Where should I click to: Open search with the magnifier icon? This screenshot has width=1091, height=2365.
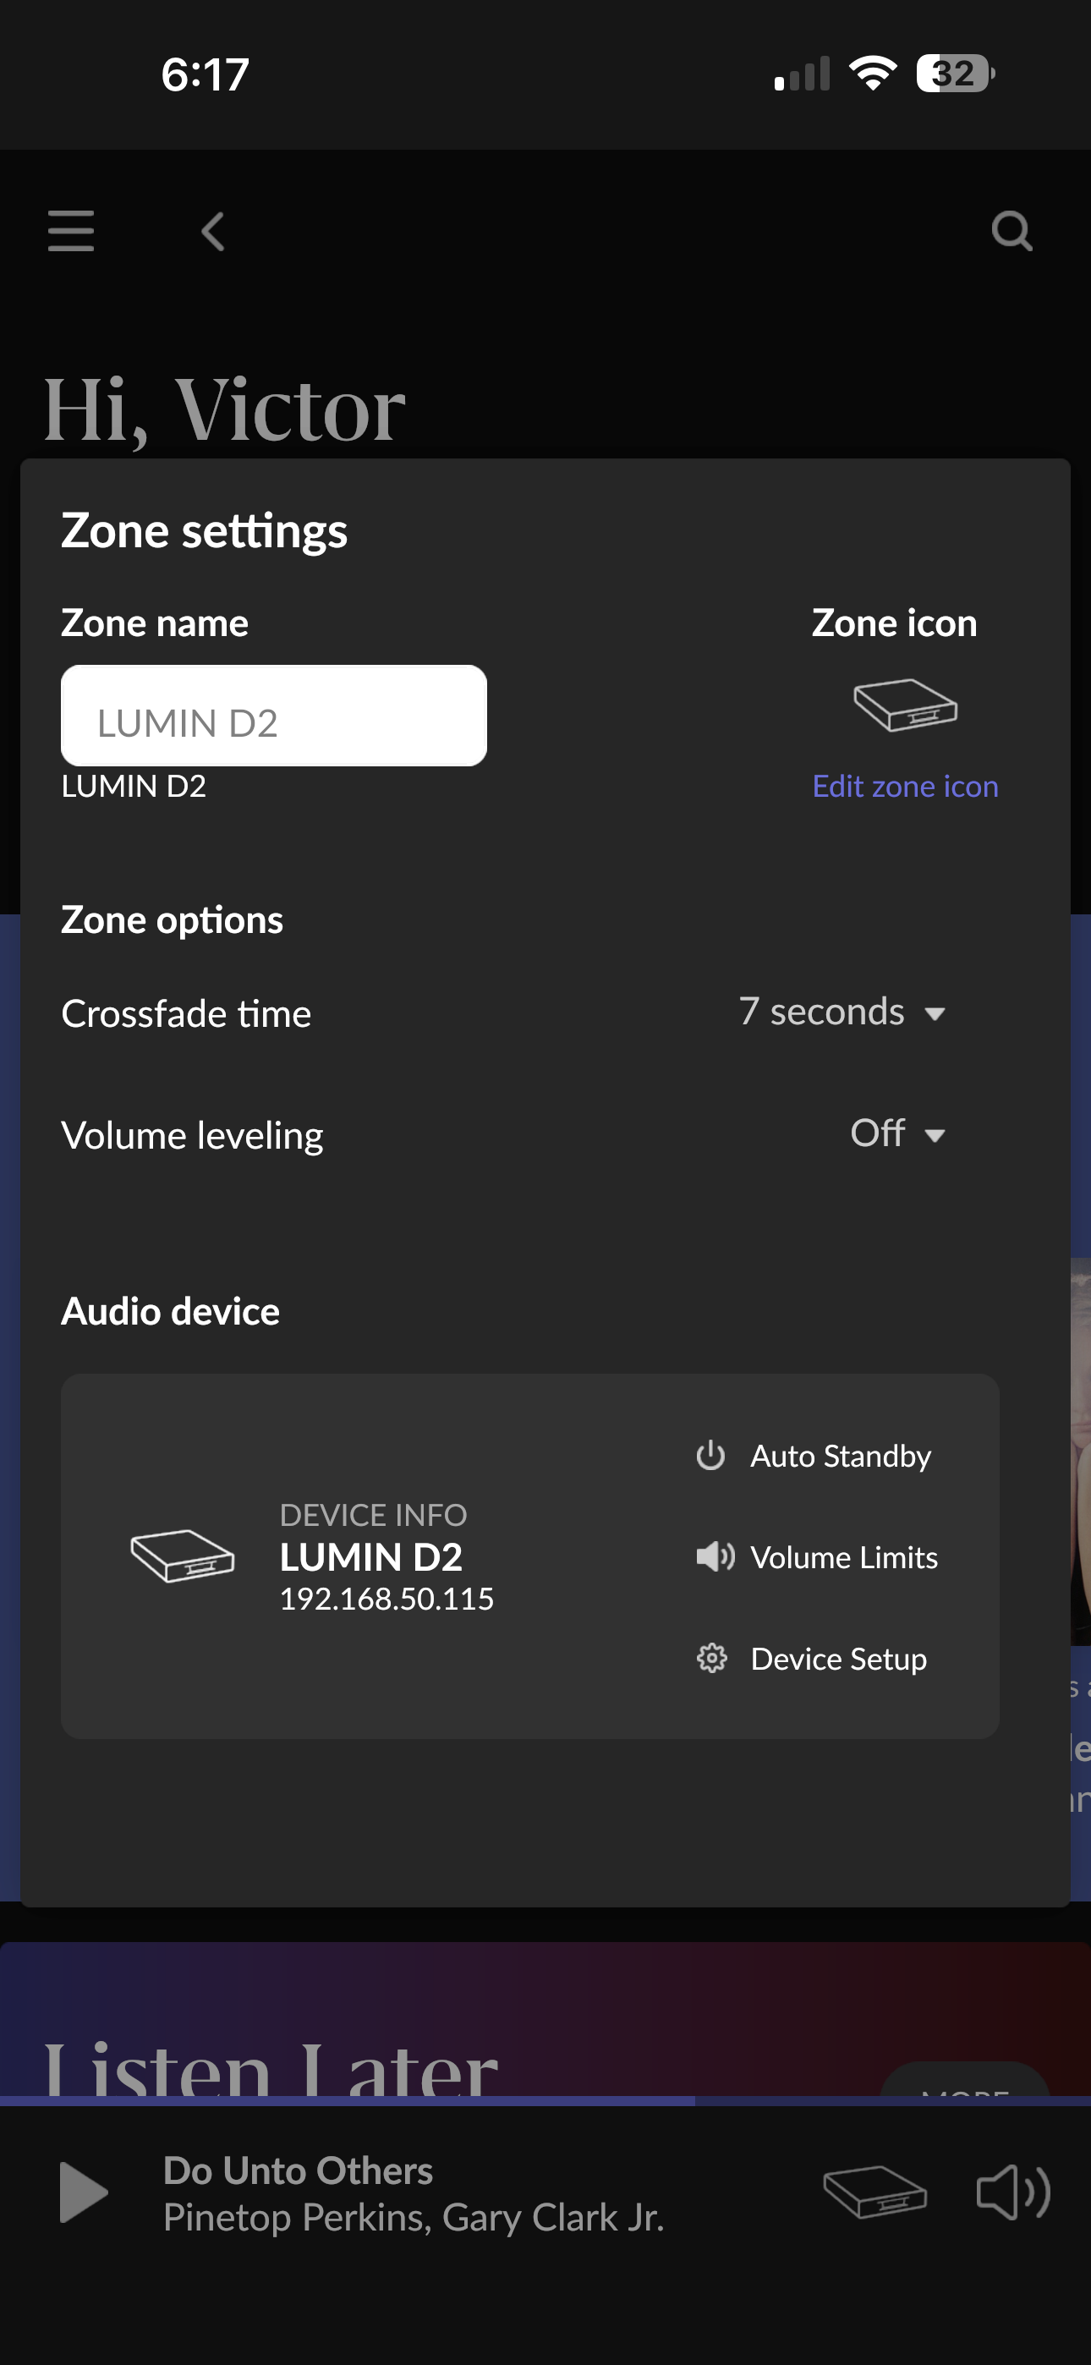(x=1012, y=232)
